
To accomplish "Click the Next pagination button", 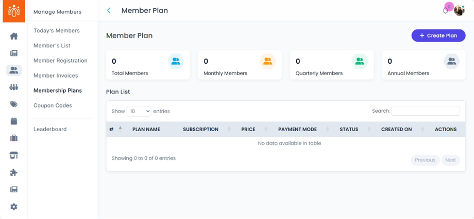I will click(x=450, y=160).
